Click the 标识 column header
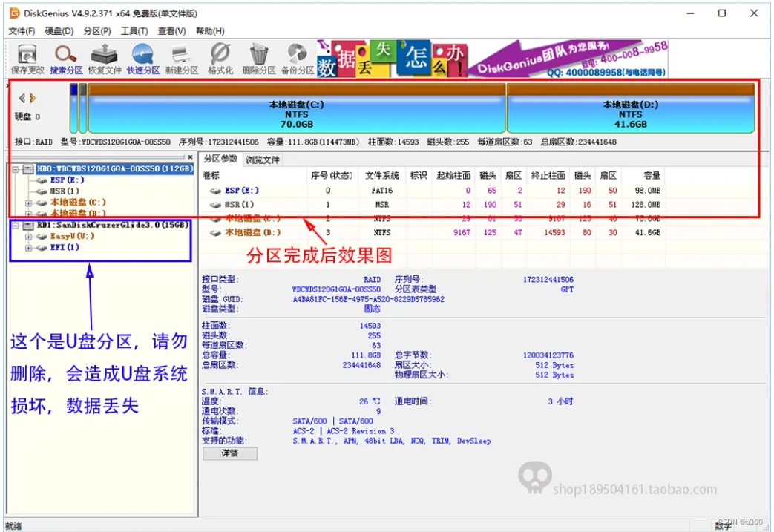The width and height of the screenshot is (774, 532). (419, 176)
